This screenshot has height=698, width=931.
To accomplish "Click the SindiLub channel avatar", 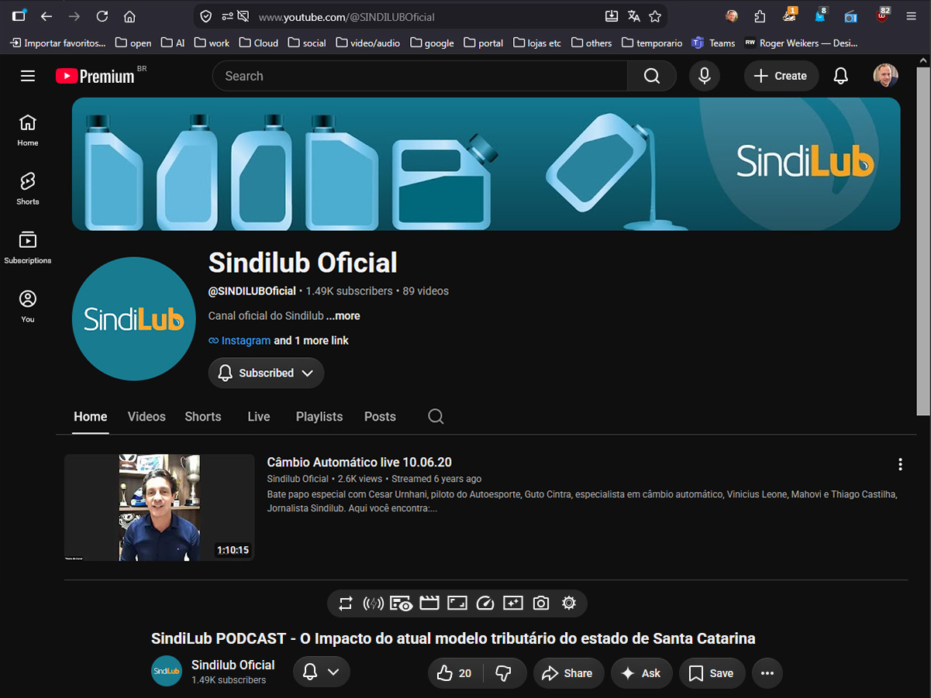I will pyautogui.click(x=133, y=319).
